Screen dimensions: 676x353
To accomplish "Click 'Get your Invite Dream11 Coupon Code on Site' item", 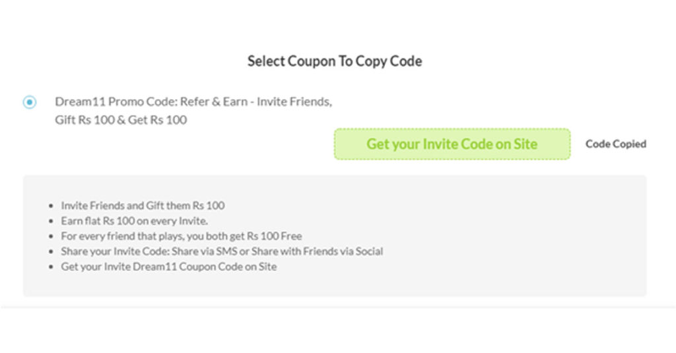I will (x=168, y=267).
